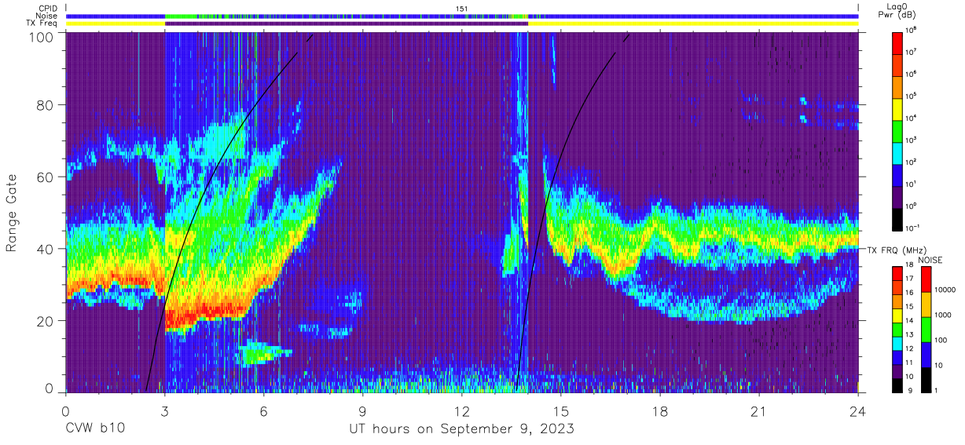Click the 100 label on the NOISE legend

[941, 341]
